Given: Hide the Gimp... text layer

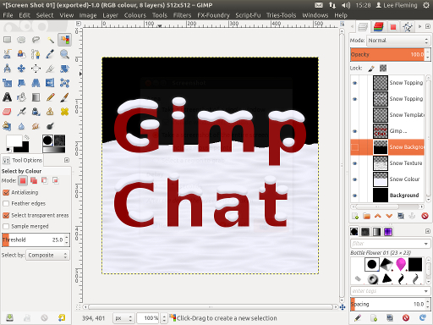Looking at the screenshot, I should pos(355,131).
